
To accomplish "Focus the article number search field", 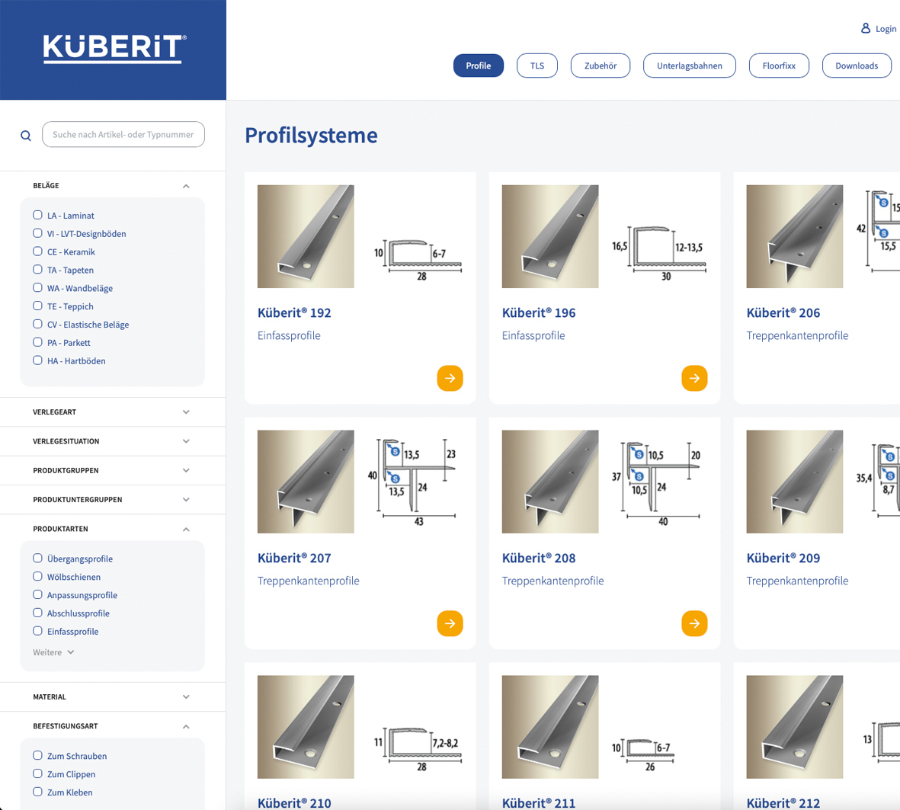I will [x=123, y=135].
